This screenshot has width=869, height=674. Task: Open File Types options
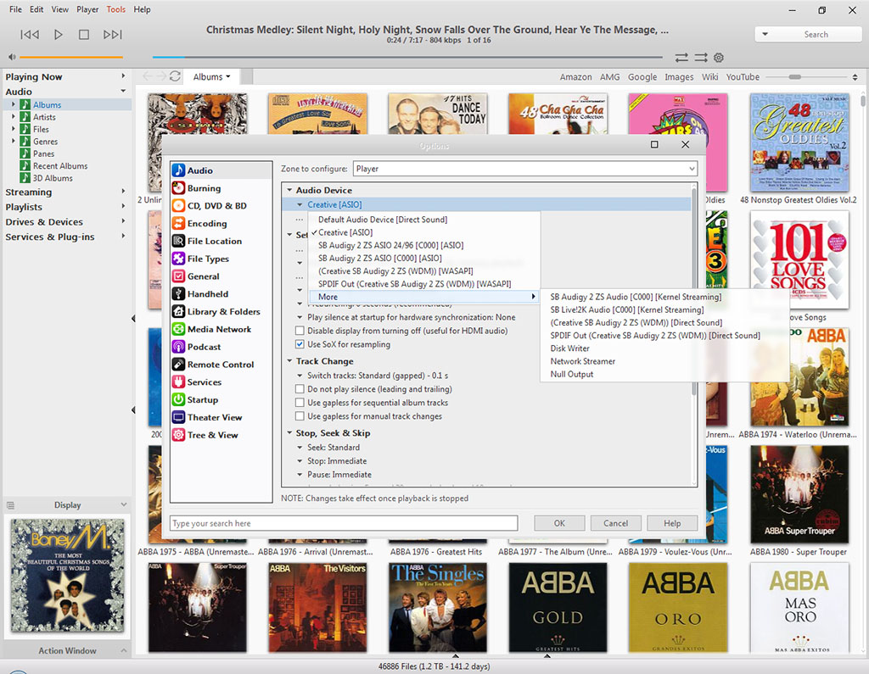click(x=221, y=259)
